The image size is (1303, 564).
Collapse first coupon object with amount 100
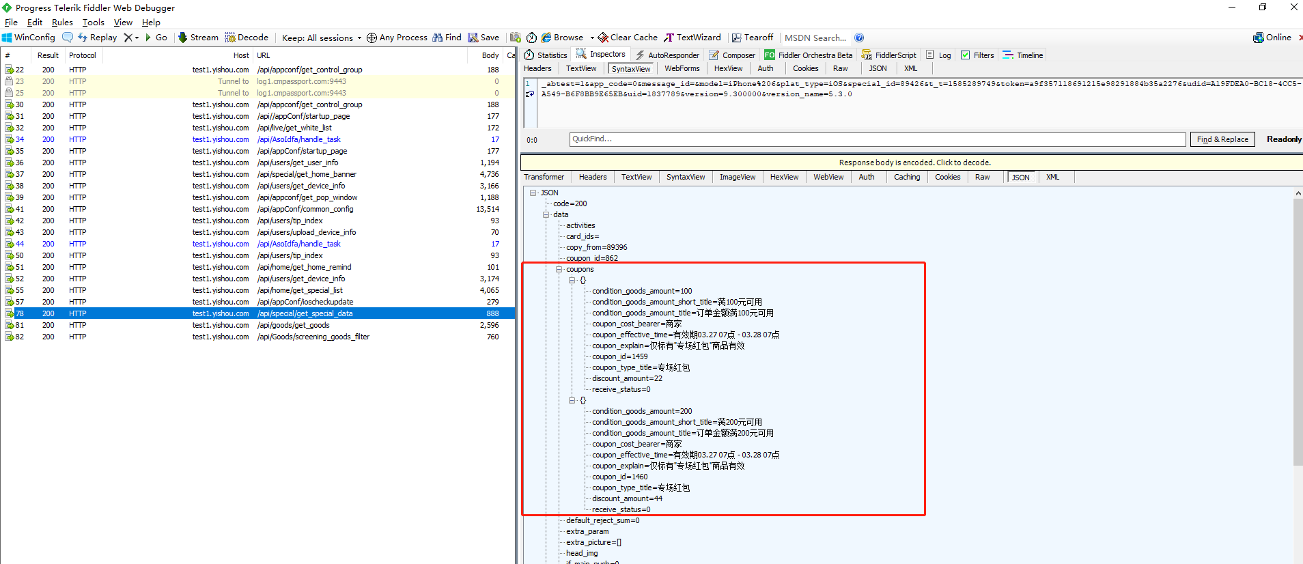[572, 280]
